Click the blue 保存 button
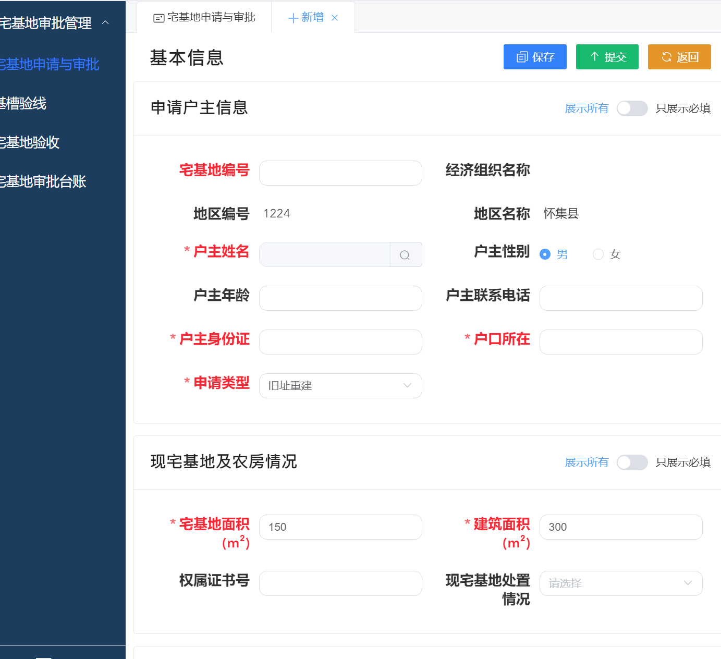 click(x=535, y=57)
